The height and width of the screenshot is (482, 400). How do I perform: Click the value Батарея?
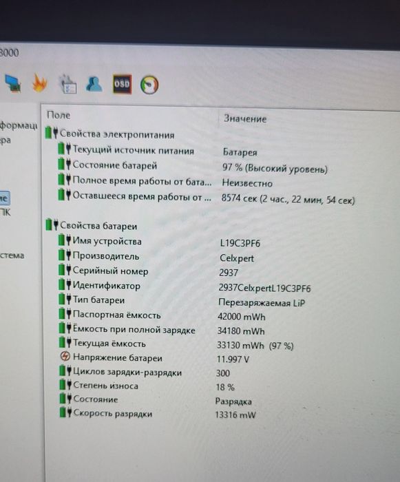coord(240,152)
